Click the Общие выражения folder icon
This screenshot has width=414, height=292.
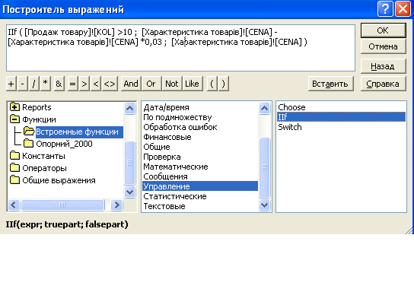pos(14,180)
